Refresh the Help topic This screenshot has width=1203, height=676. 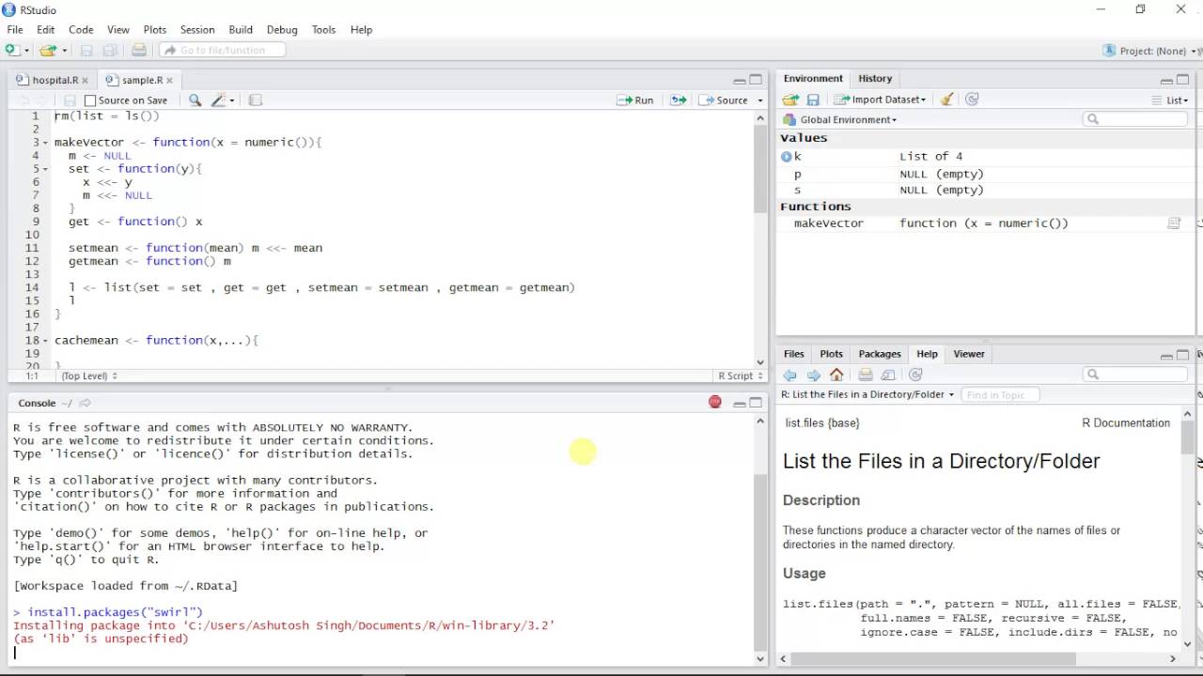tap(915, 375)
